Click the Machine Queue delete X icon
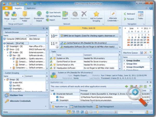The height and width of the screenshot is (117, 156). pos(146,53)
